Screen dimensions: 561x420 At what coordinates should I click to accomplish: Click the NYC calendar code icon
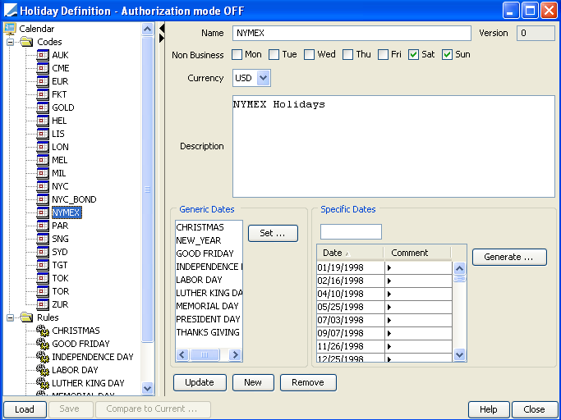tap(43, 186)
